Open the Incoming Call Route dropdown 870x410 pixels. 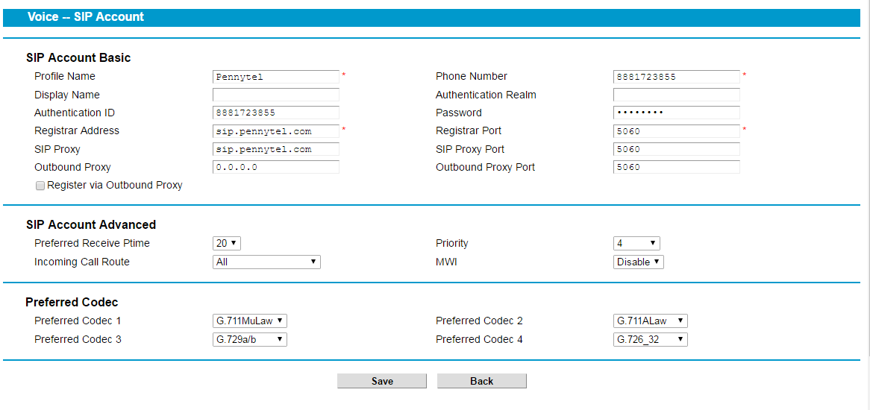266,262
